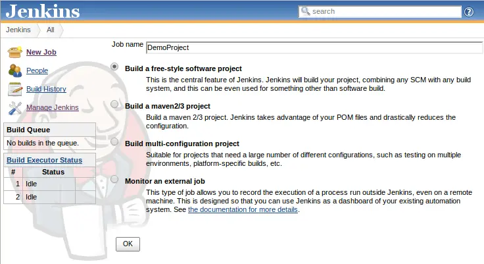The image size is (484, 264).
Task: Open the documentation for more details link
Action: (243, 209)
